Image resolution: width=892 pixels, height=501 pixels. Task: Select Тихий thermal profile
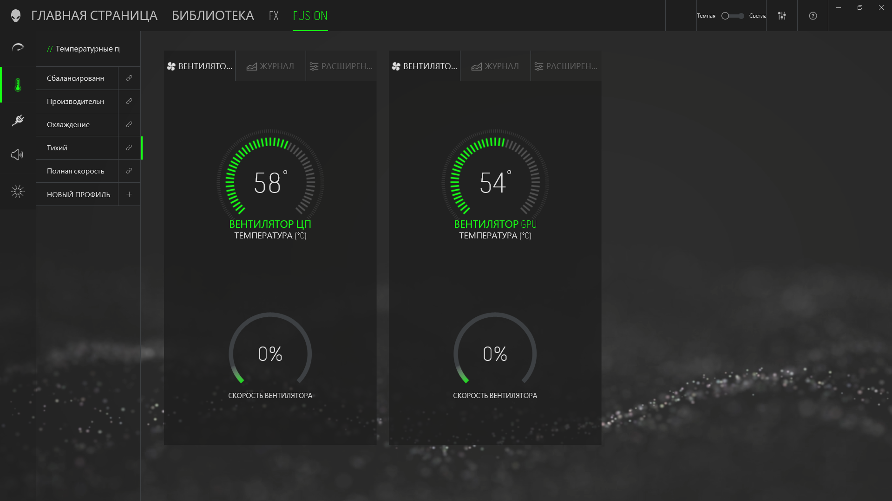77,148
